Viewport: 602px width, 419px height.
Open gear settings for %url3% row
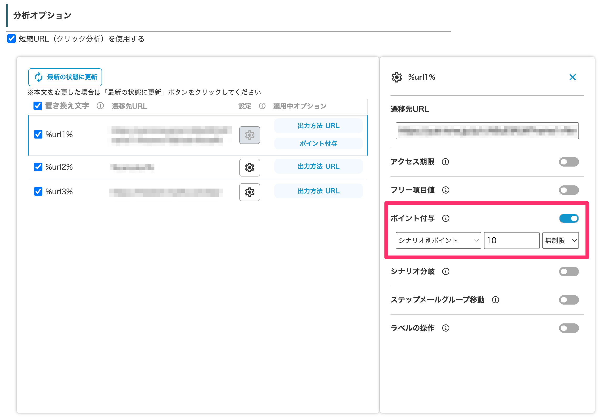point(249,192)
